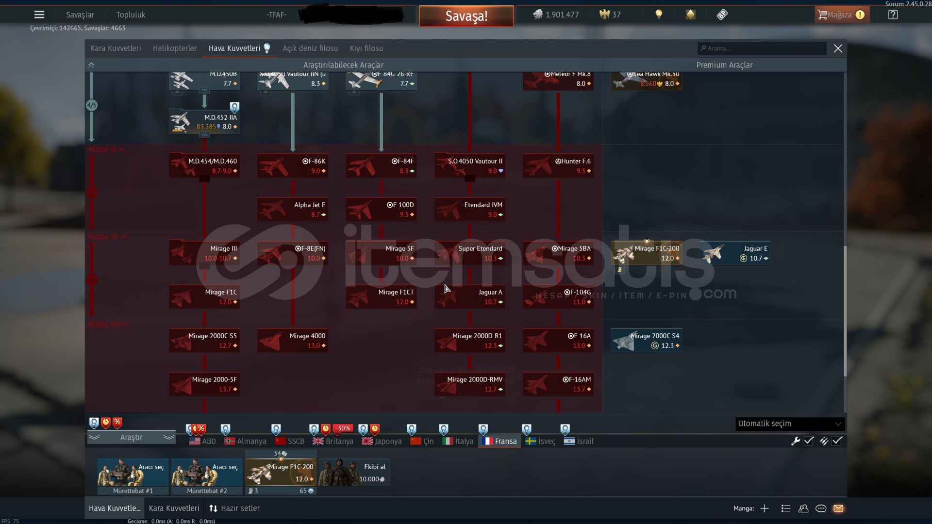Open the ammunition refill icon
932x524 pixels.
[824, 441]
